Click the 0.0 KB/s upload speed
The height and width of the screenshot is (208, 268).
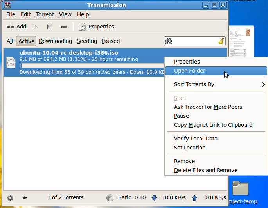coord(216,197)
